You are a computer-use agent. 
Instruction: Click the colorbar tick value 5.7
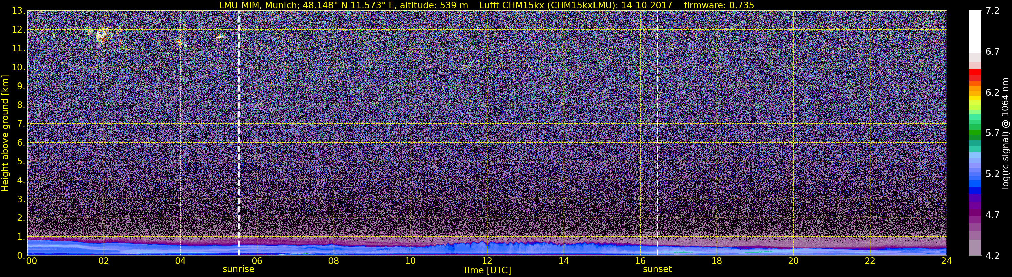coord(993,133)
